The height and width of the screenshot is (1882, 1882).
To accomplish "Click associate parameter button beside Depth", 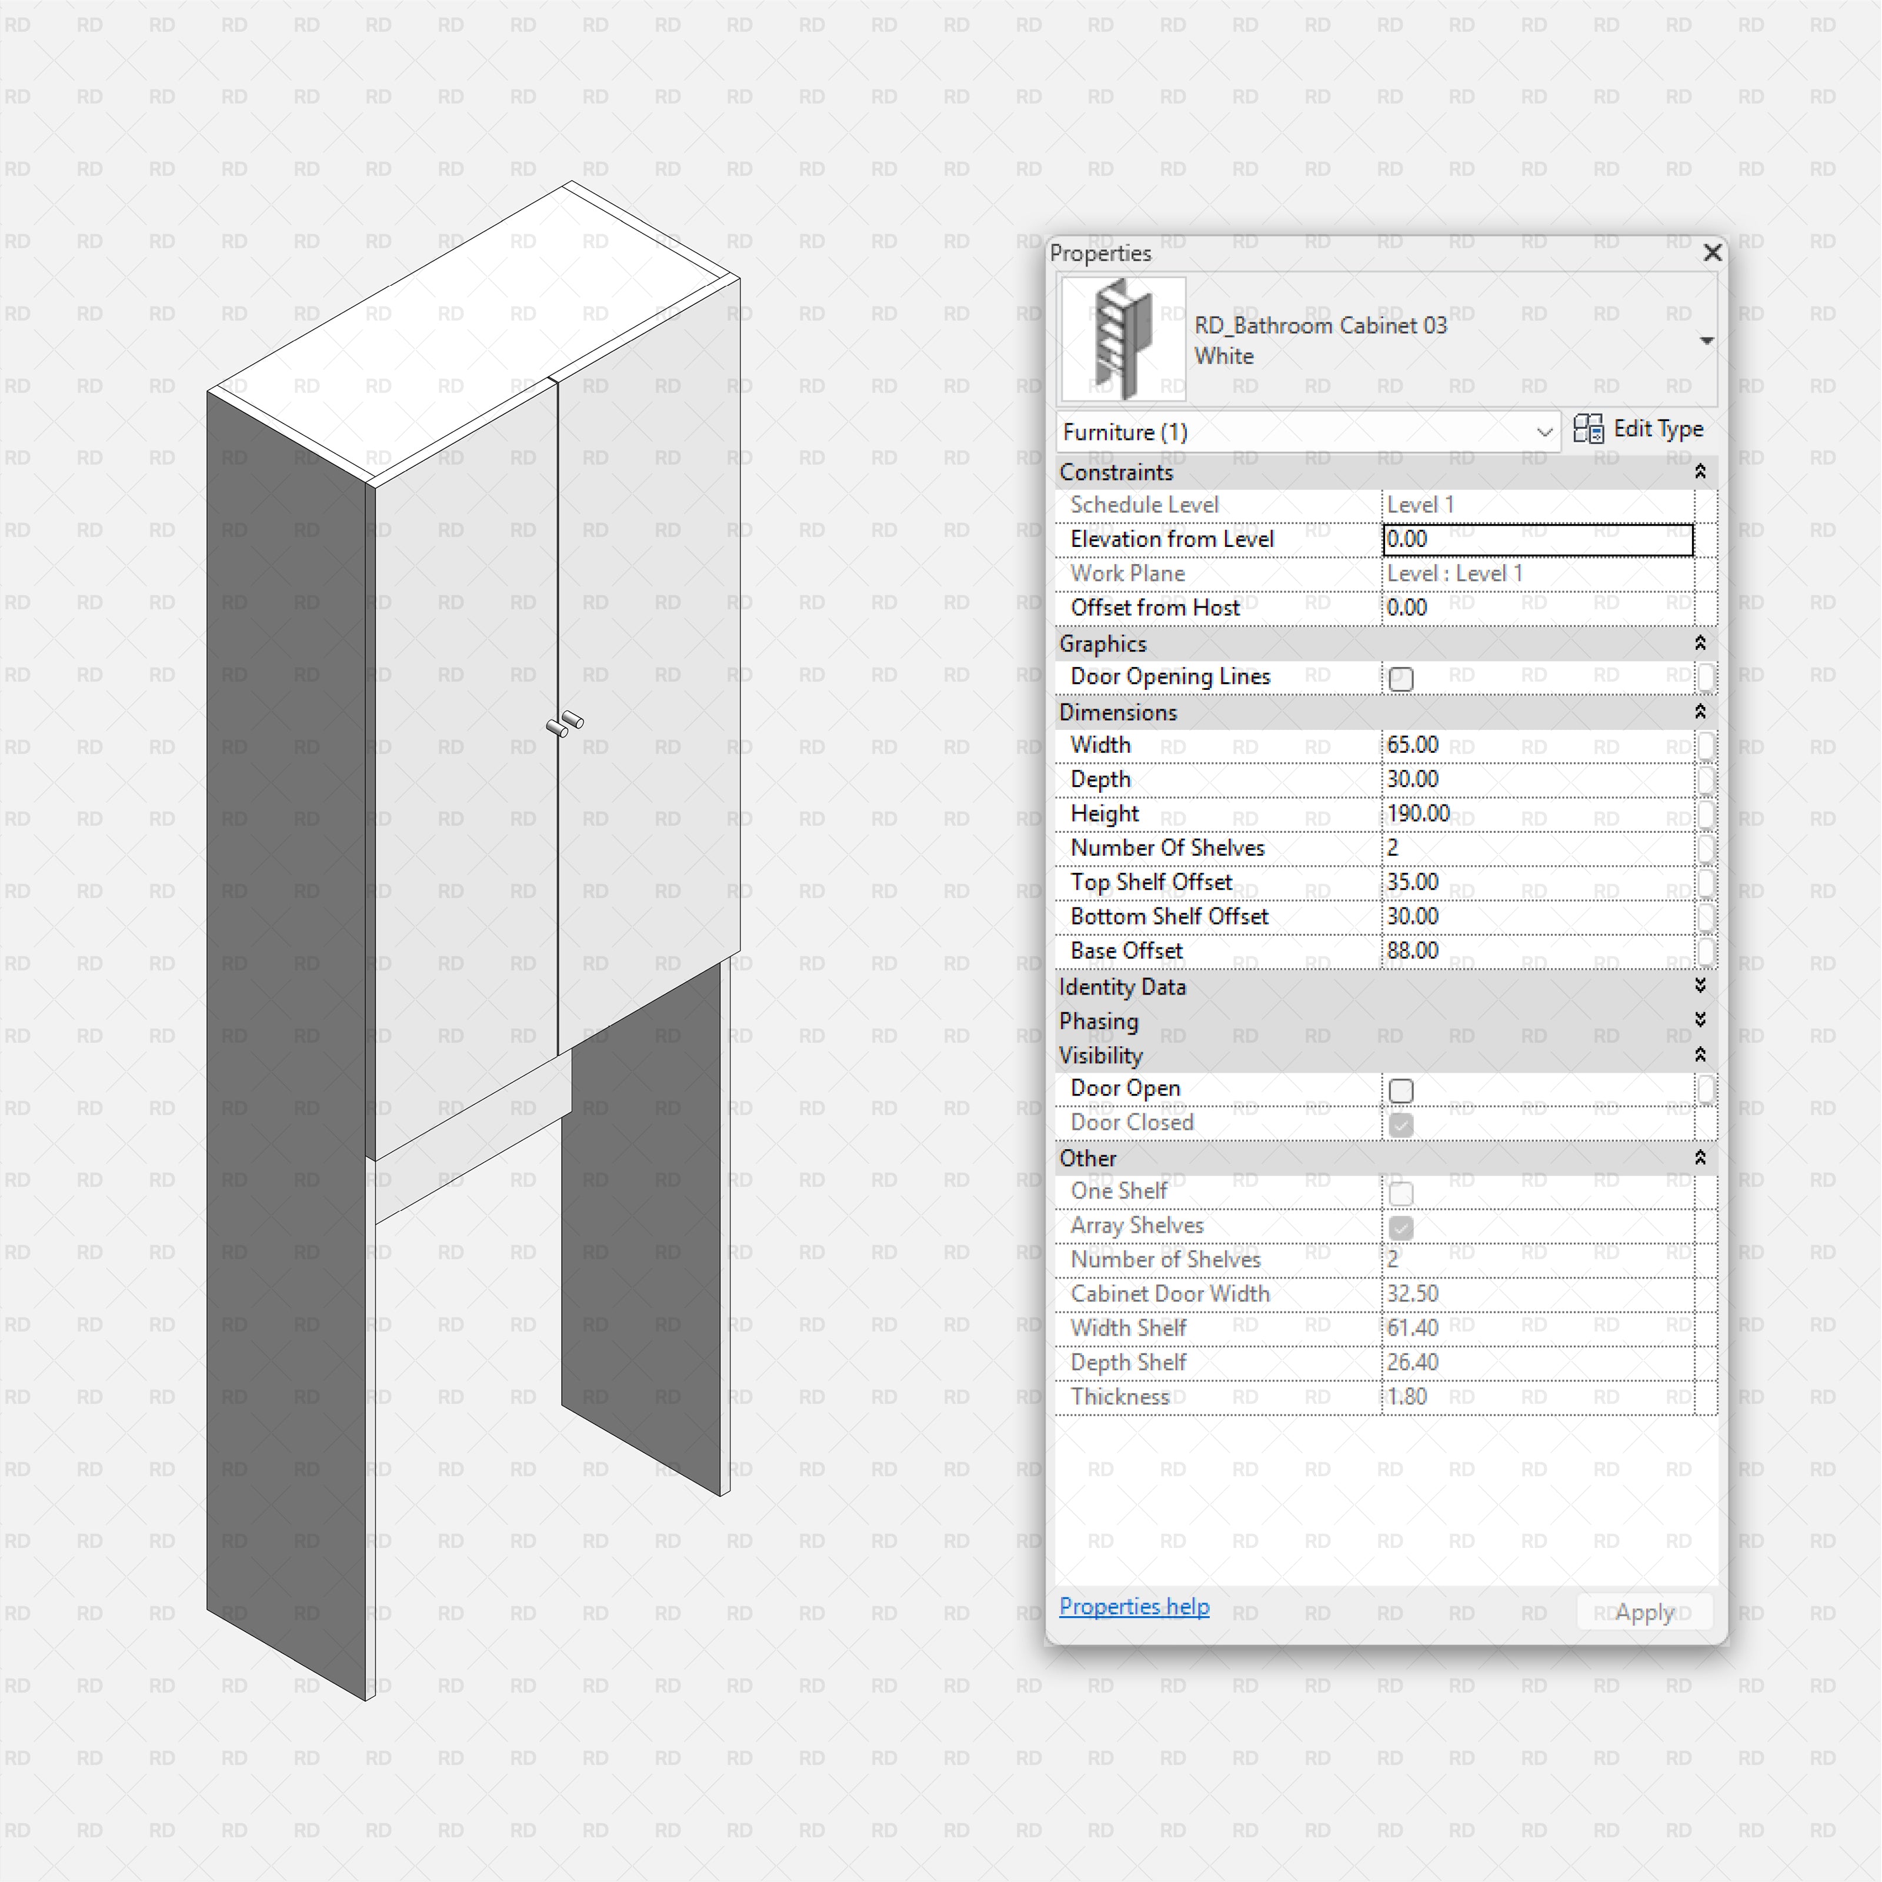I will tap(1707, 779).
